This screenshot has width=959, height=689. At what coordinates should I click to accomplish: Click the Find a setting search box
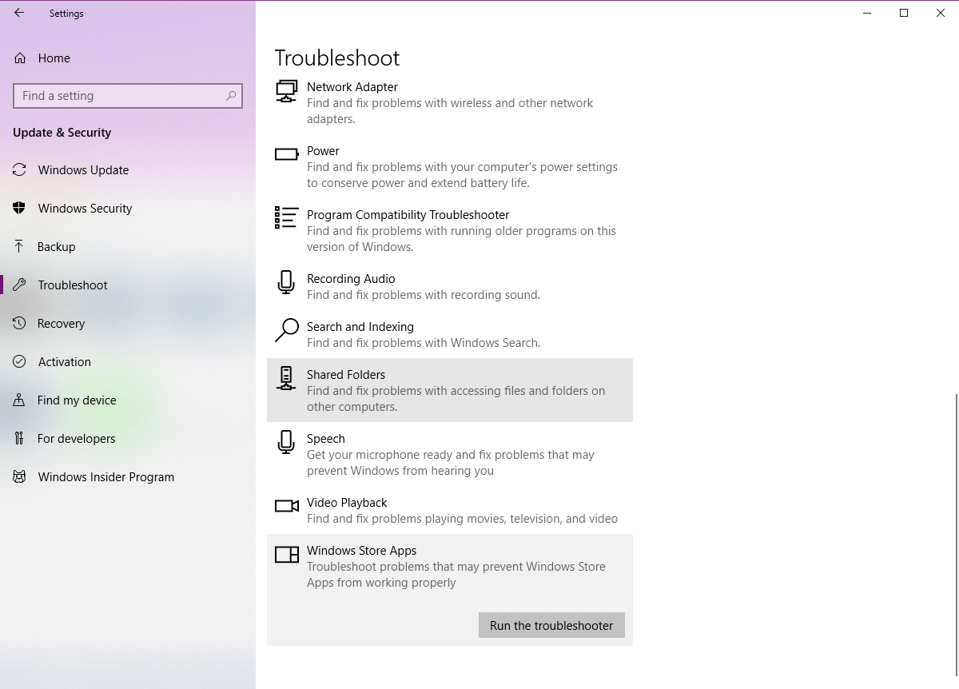[x=128, y=95]
